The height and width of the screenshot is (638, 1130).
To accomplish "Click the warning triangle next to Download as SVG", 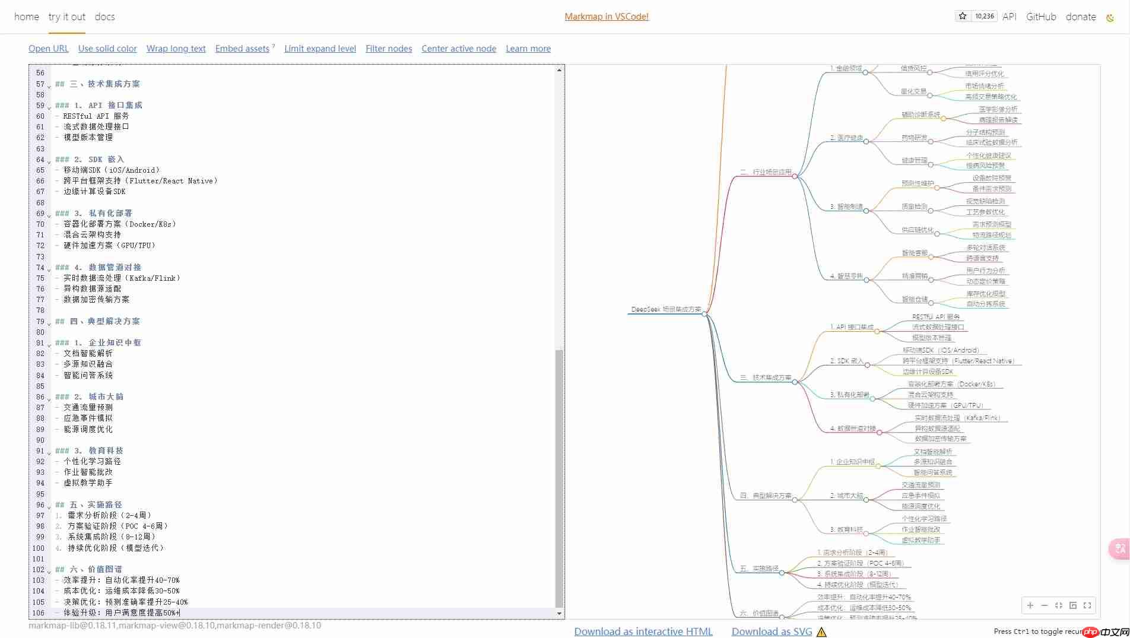I will click(x=821, y=632).
